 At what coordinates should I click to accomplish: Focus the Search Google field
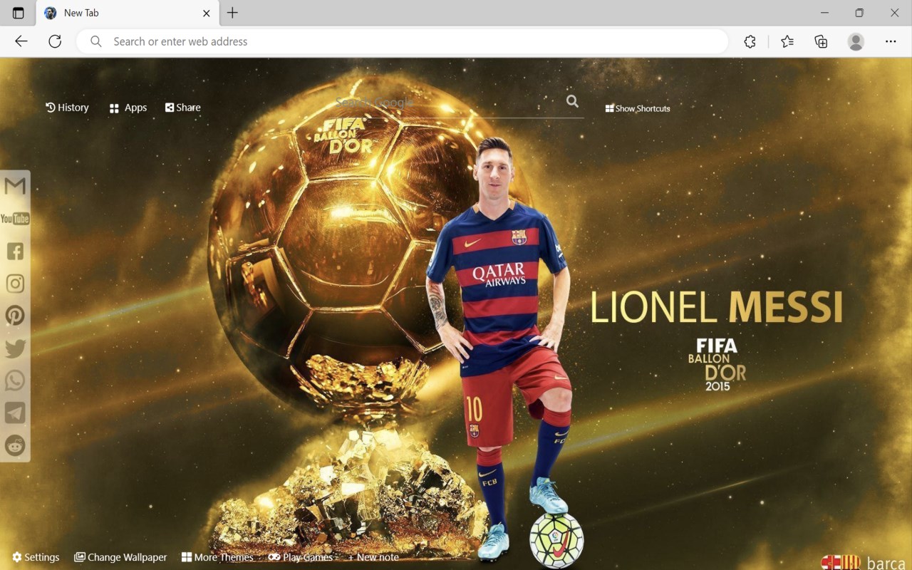tap(449, 103)
